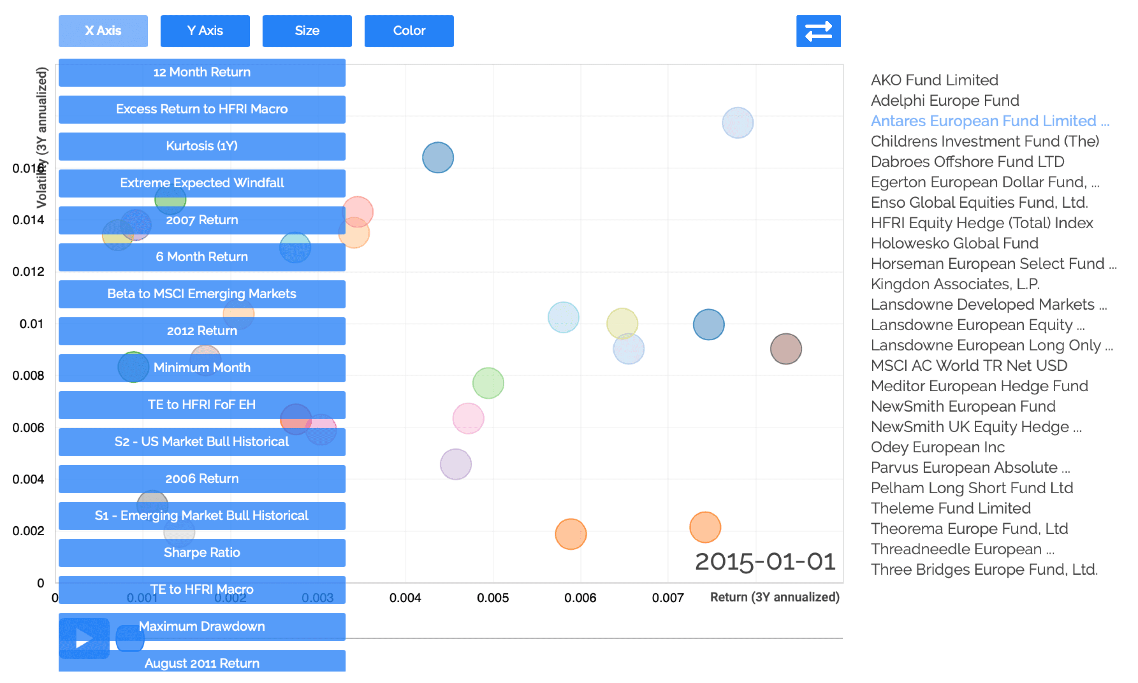The width and height of the screenshot is (1138, 683).
Task: Select August 2011 Return option
Action: point(202,661)
